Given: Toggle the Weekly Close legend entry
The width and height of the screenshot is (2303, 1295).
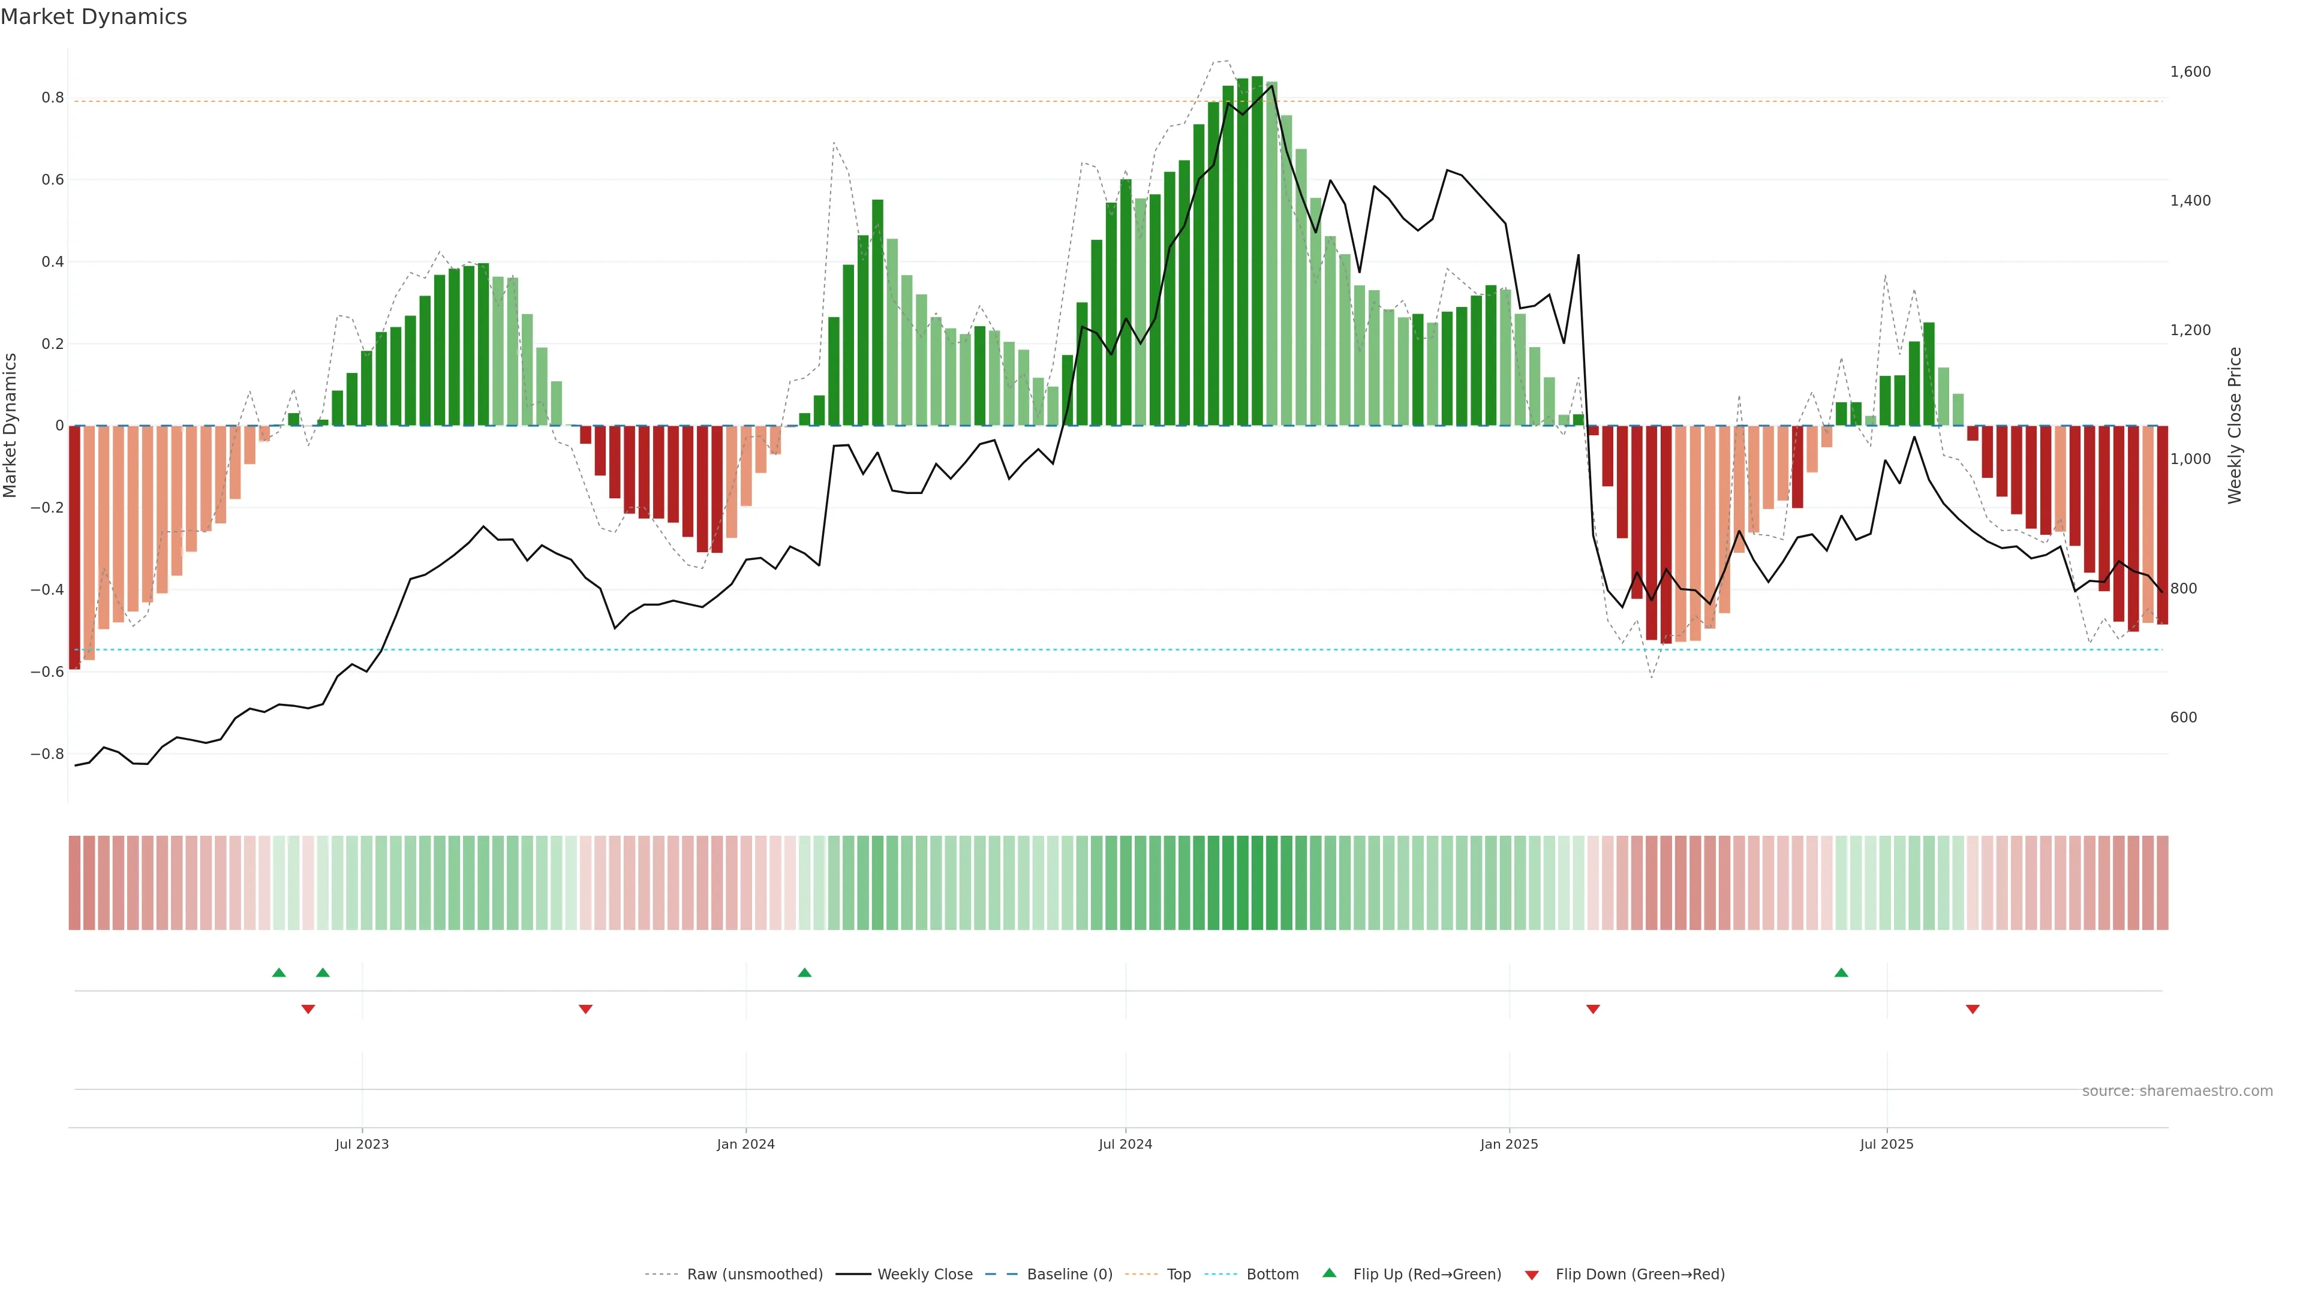Looking at the screenshot, I should 924,1275.
